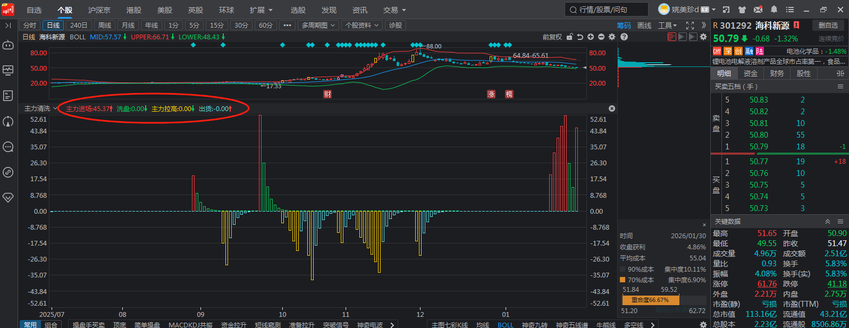Open the notification bell icon

point(774,10)
